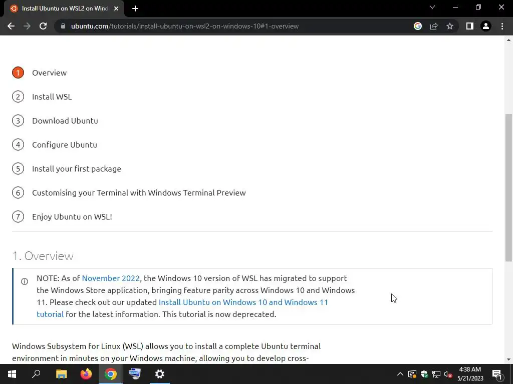Image resolution: width=513 pixels, height=384 pixels.
Task: Click the forward navigation arrow
Action: (x=27, y=26)
